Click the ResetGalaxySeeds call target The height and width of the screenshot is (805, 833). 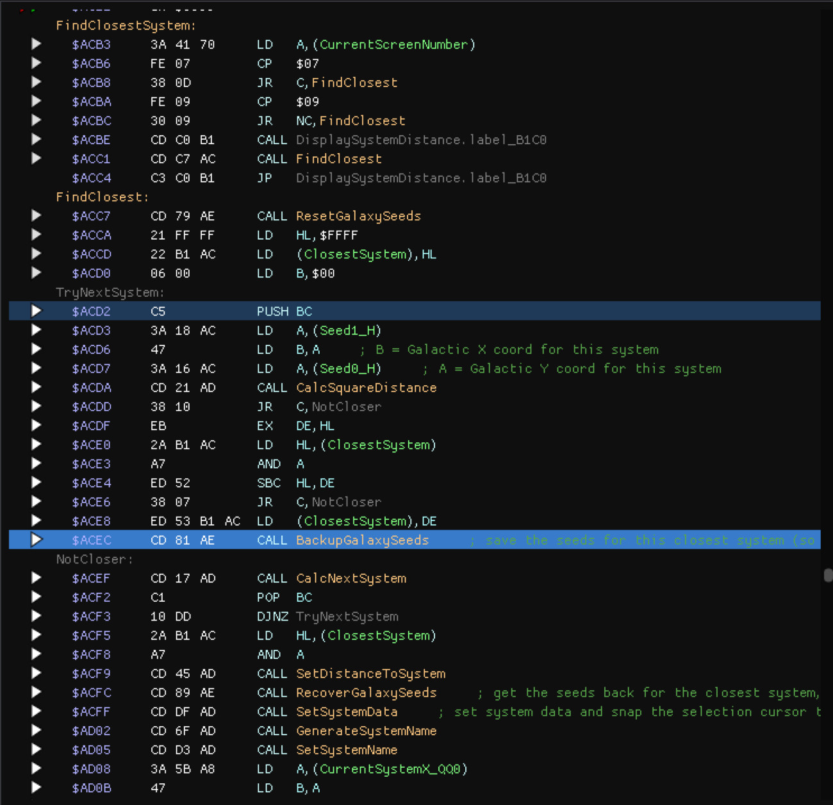coord(359,216)
